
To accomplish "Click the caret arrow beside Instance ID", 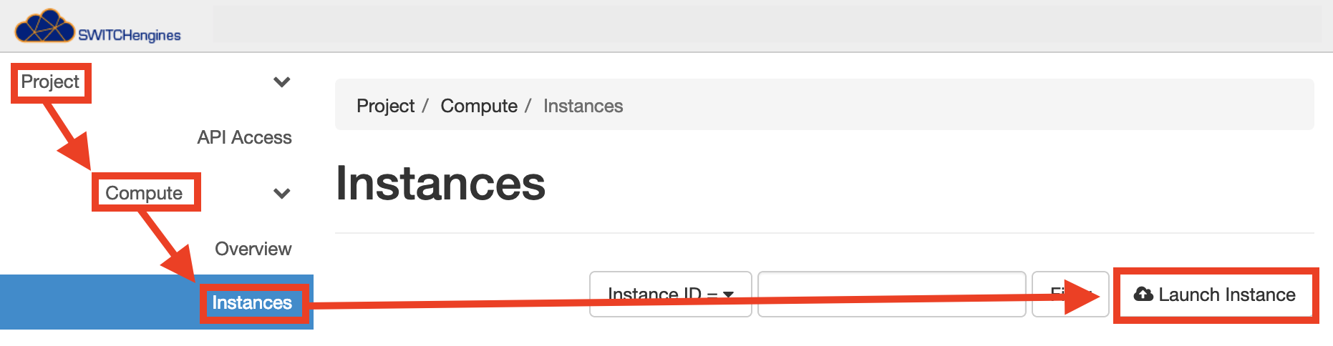I will (x=728, y=295).
